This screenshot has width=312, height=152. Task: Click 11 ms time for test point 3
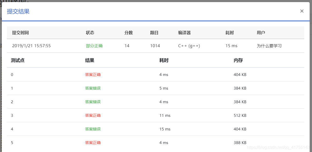pos(165,116)
